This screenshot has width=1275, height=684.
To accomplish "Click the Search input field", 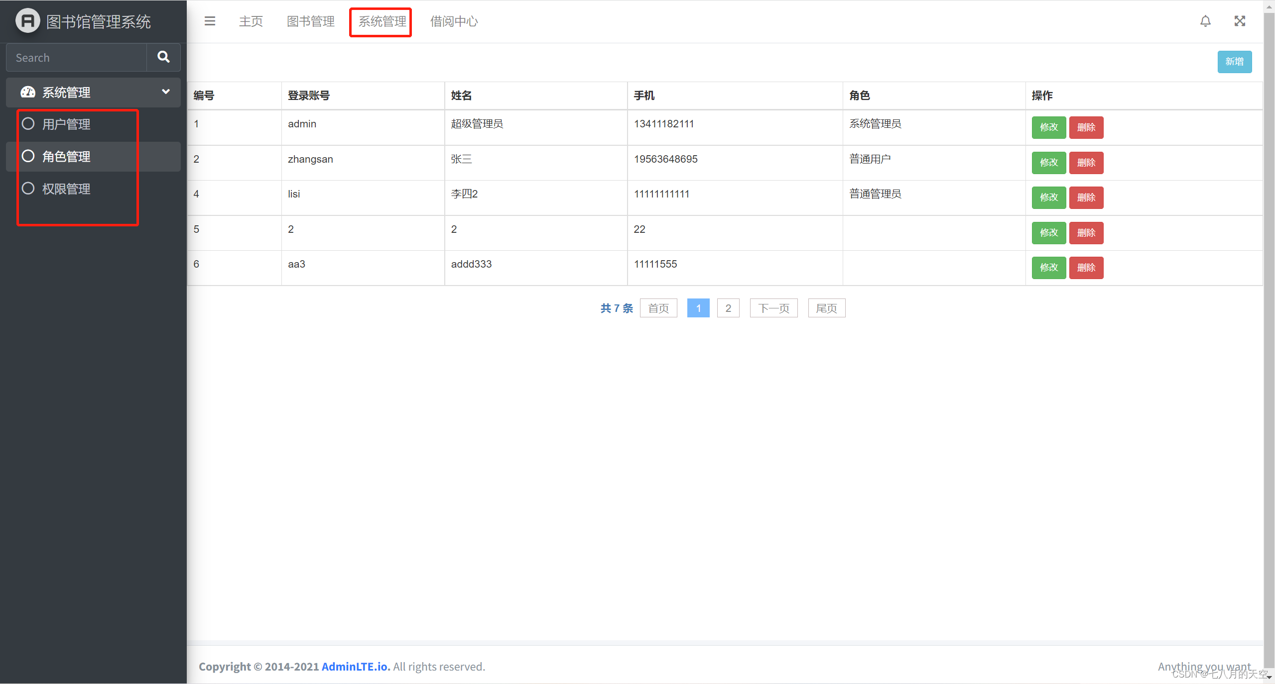I will [76, 57].
